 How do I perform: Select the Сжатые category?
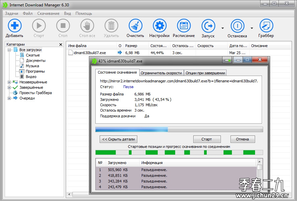(x=33, y=55)
